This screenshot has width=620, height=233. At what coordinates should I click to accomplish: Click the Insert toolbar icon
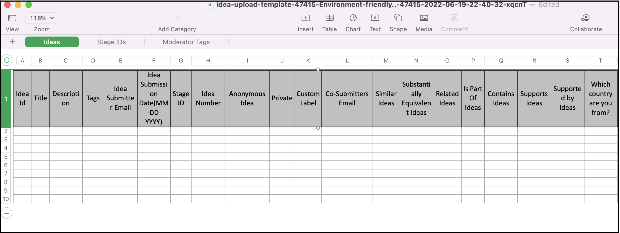[x=305, y=18]
